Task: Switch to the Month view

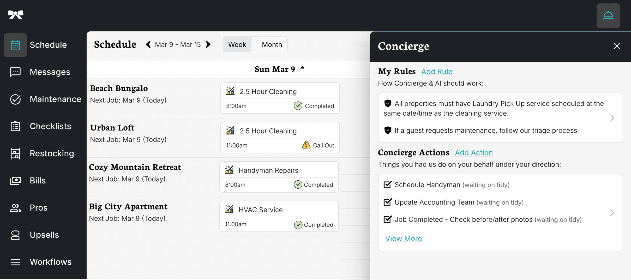Action: pos(272,44)
